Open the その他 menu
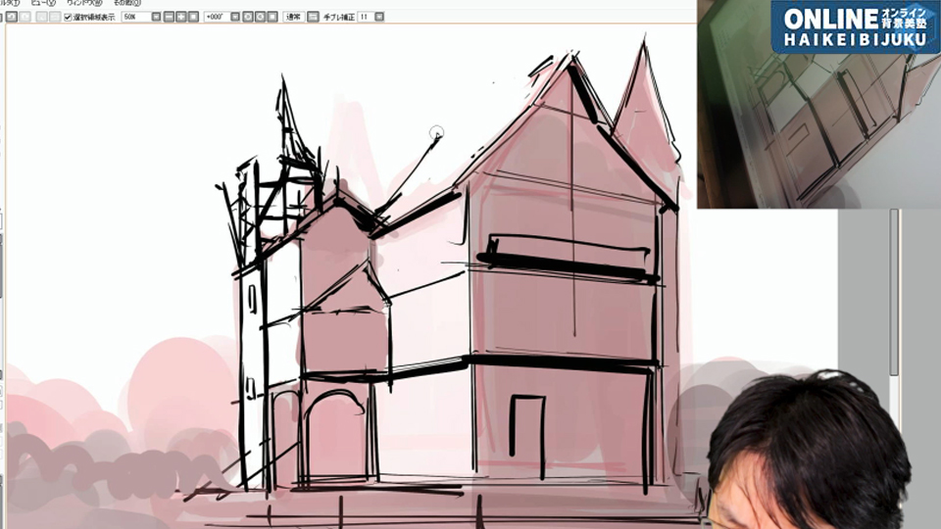The height and width of the screenshot is (529, 941). coord(126,3)
